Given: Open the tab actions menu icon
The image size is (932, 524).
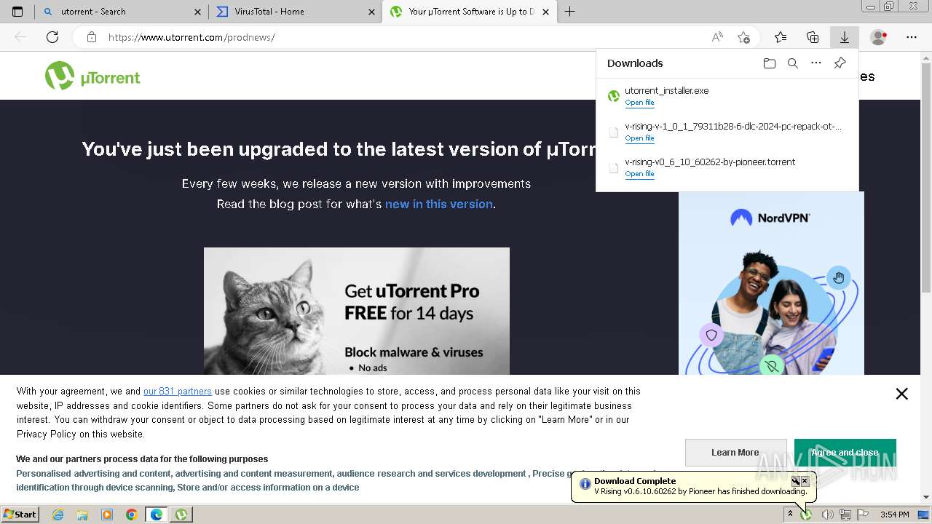Looking at the screenshot, I should (17, 12).
